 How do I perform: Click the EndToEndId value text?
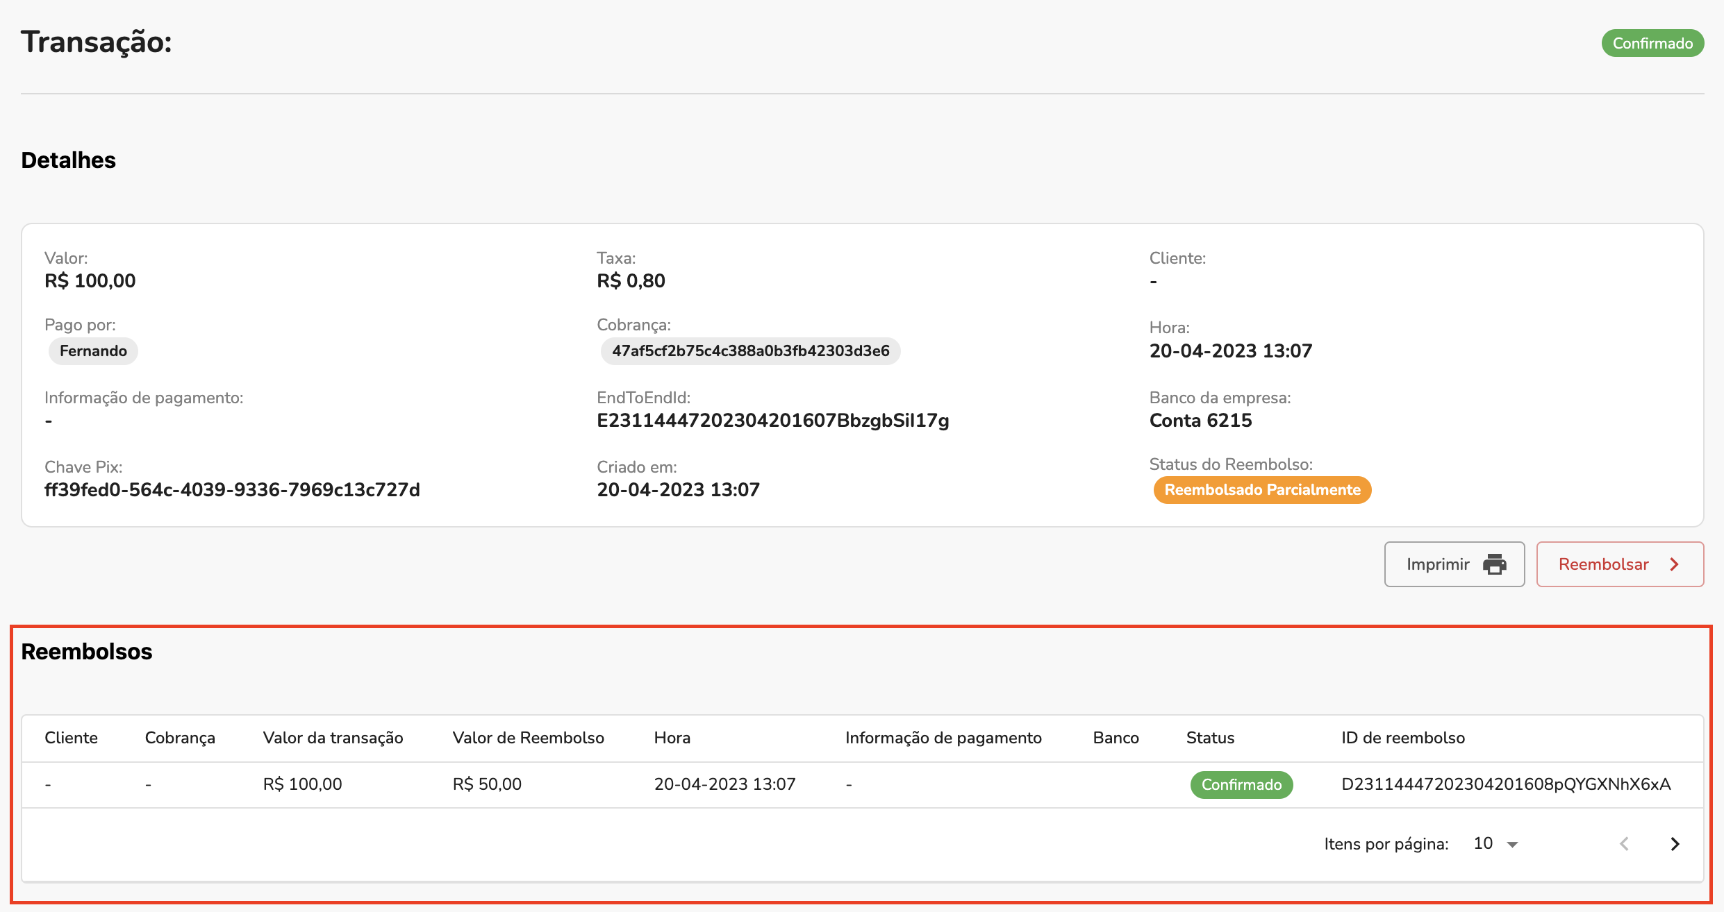772,421
